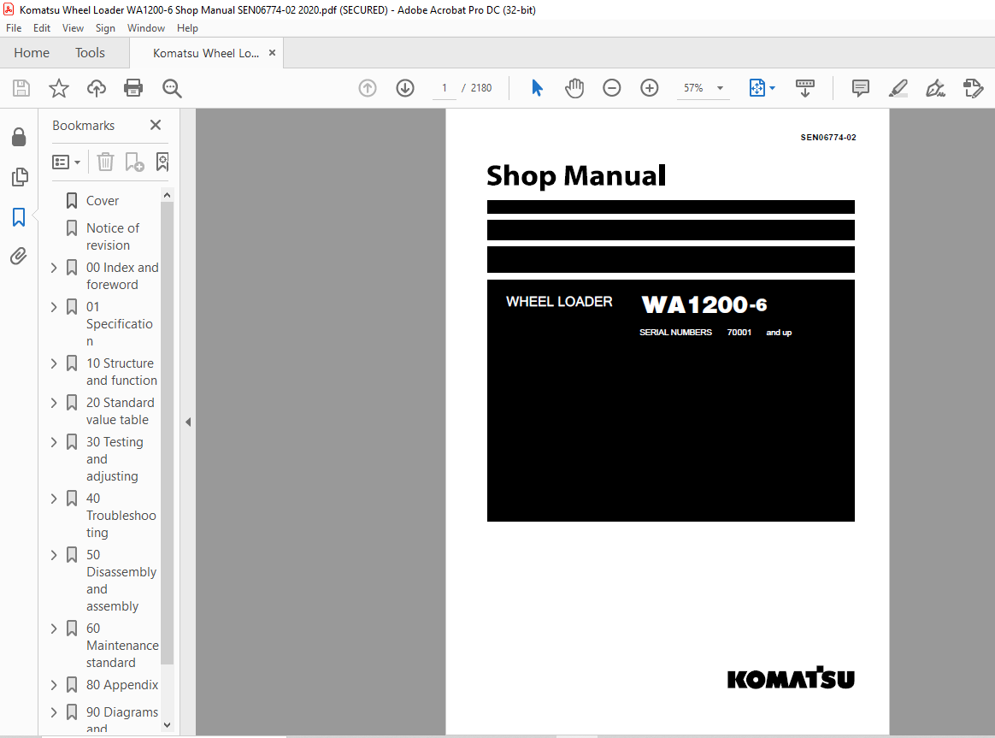Click the upload to cloud icon

pos(97,88)
